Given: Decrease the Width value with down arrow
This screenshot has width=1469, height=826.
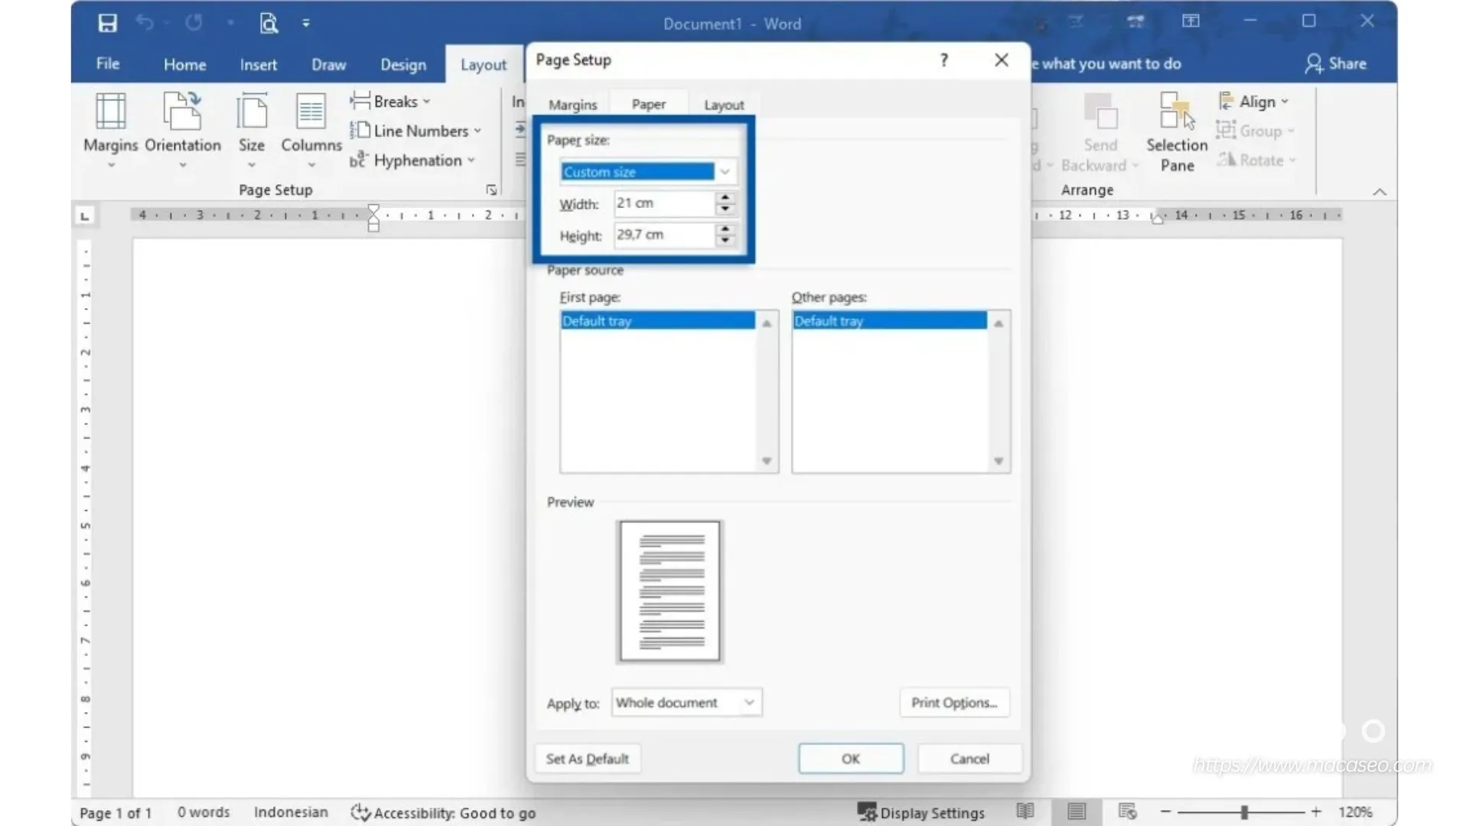Looking at the screenshot, I should pyautogui.click(x=725, y=210).
